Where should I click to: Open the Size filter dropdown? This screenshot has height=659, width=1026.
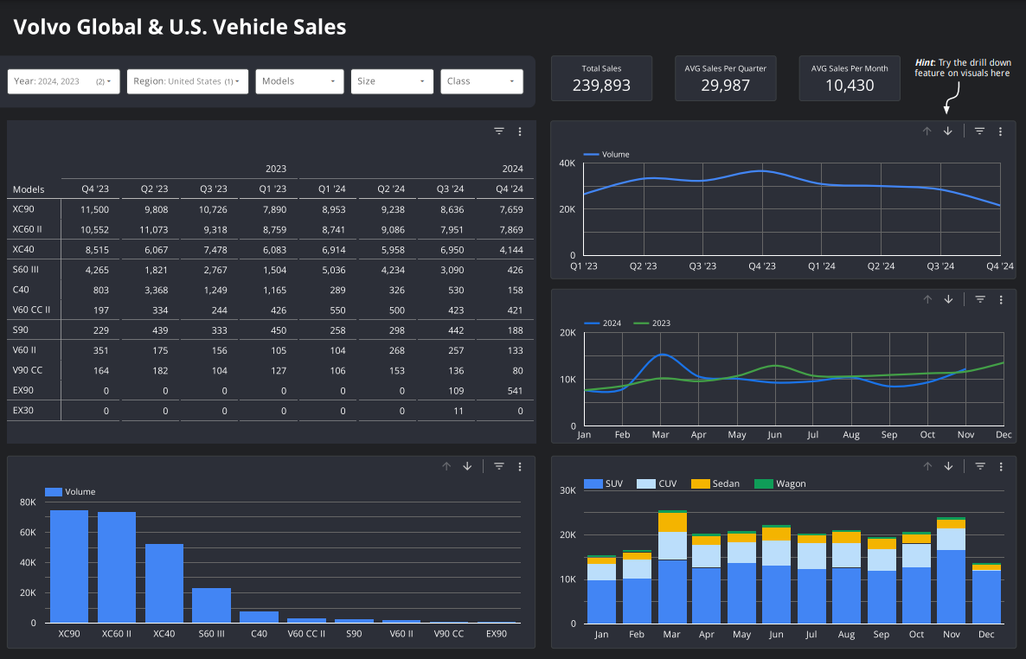pyautogui.click(x=392, y=82)
